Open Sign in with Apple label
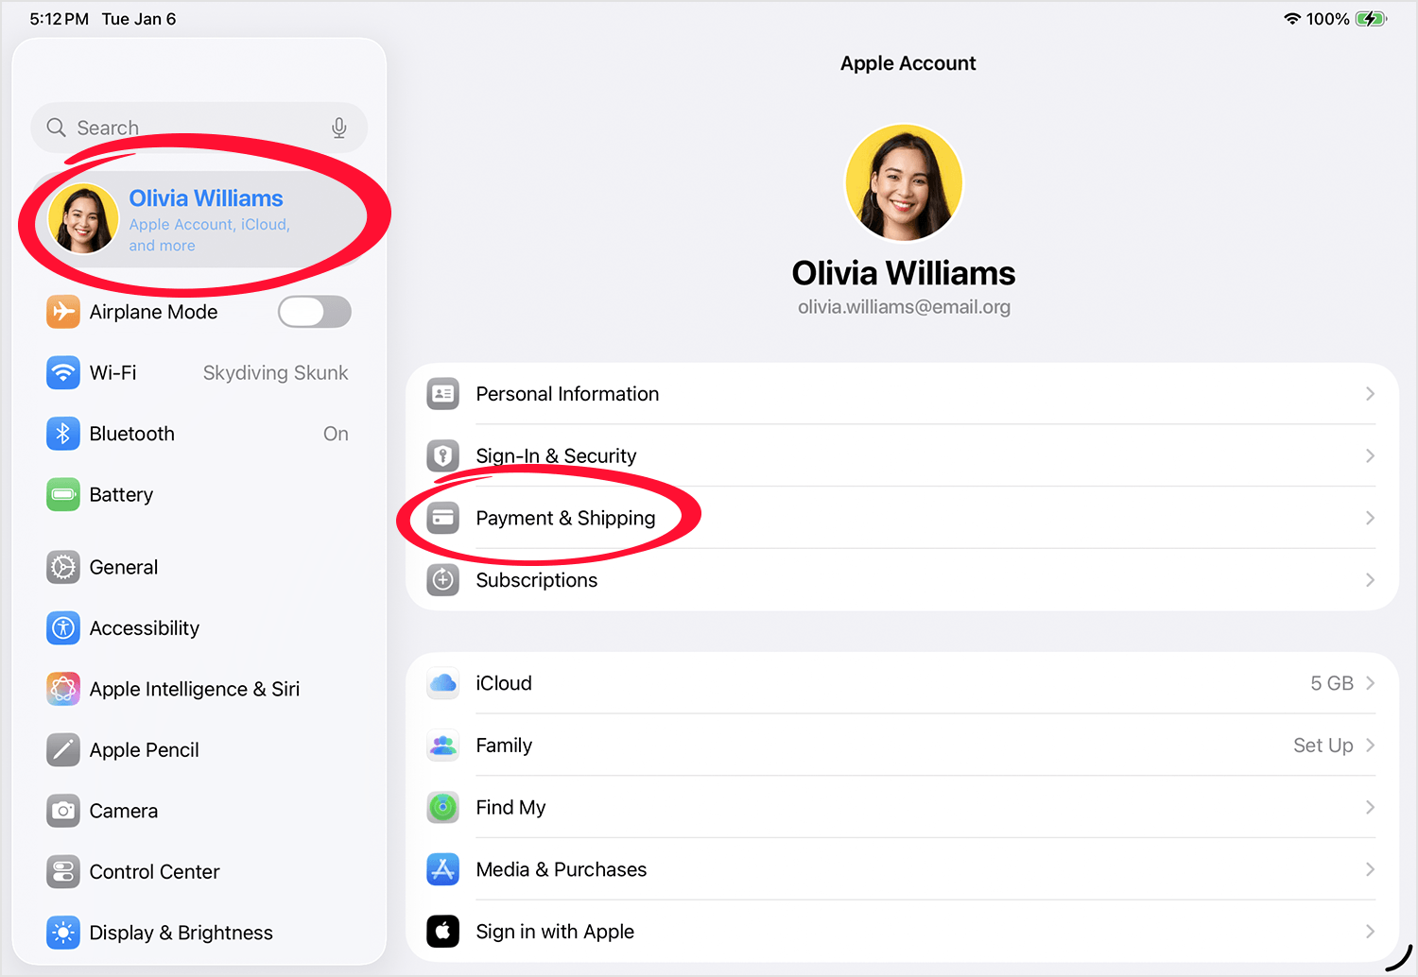1418x977 pixels. click(x=555, y=932)
